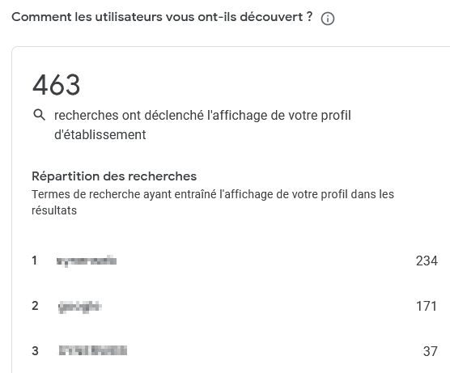Open the first blurred search term

tap(87, 261)
